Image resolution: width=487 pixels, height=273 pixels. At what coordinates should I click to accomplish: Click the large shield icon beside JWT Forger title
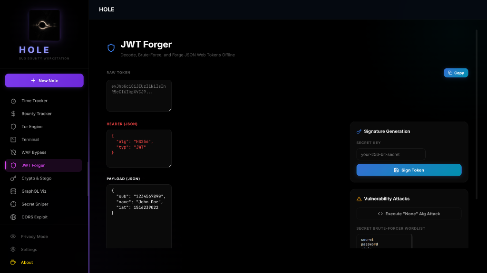pos(111,48)
